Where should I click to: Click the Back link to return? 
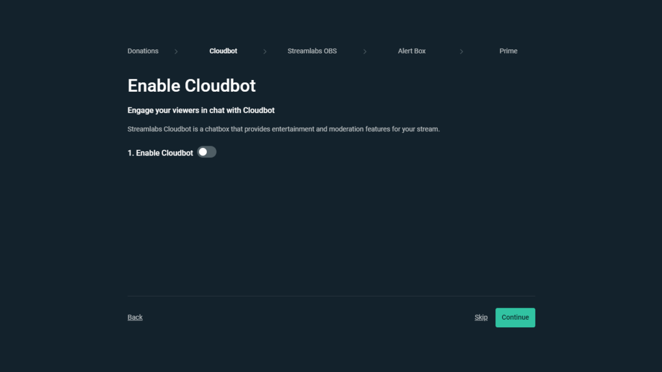coord(135,317)
